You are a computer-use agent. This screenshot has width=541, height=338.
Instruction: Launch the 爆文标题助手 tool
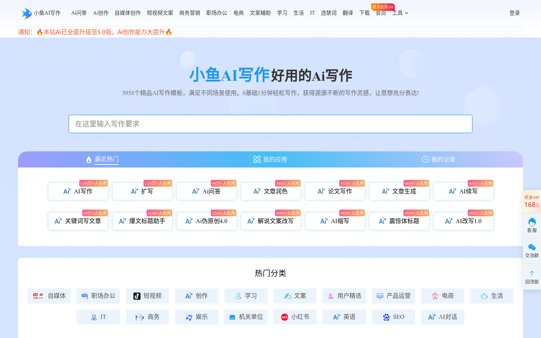tap(142, 221)
